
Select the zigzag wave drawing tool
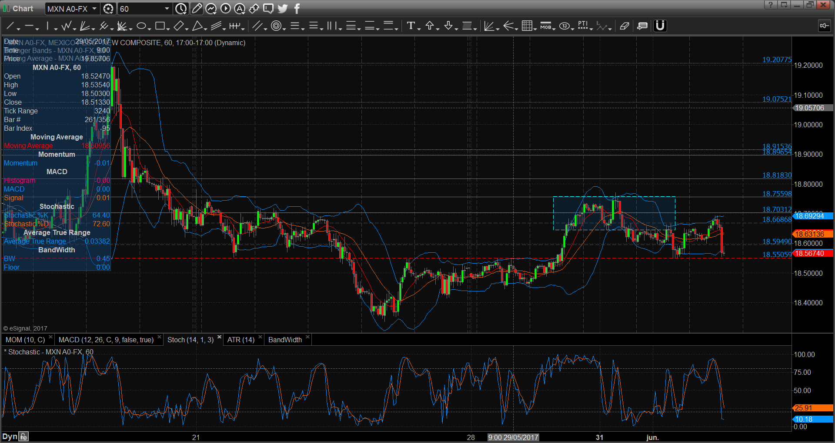tap(67, 26)
